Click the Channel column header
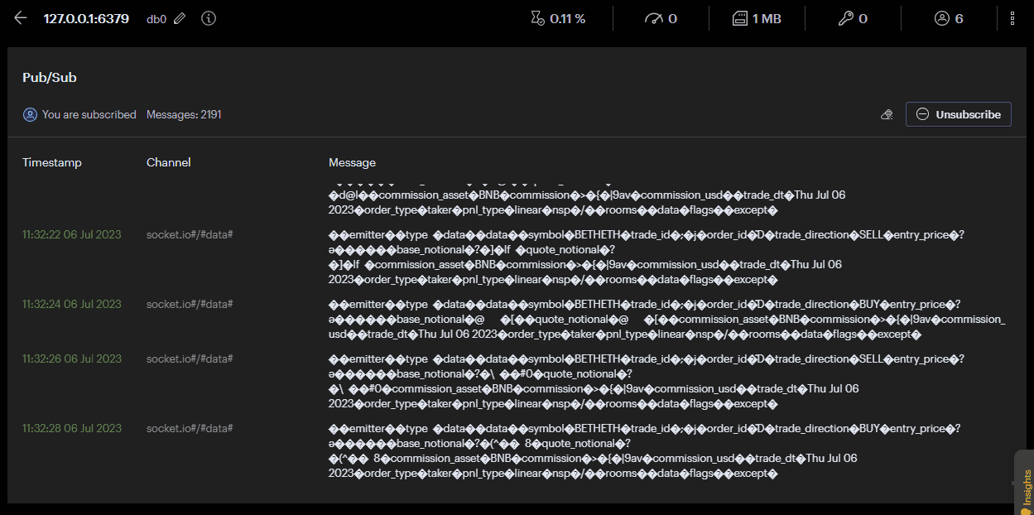 168,162
